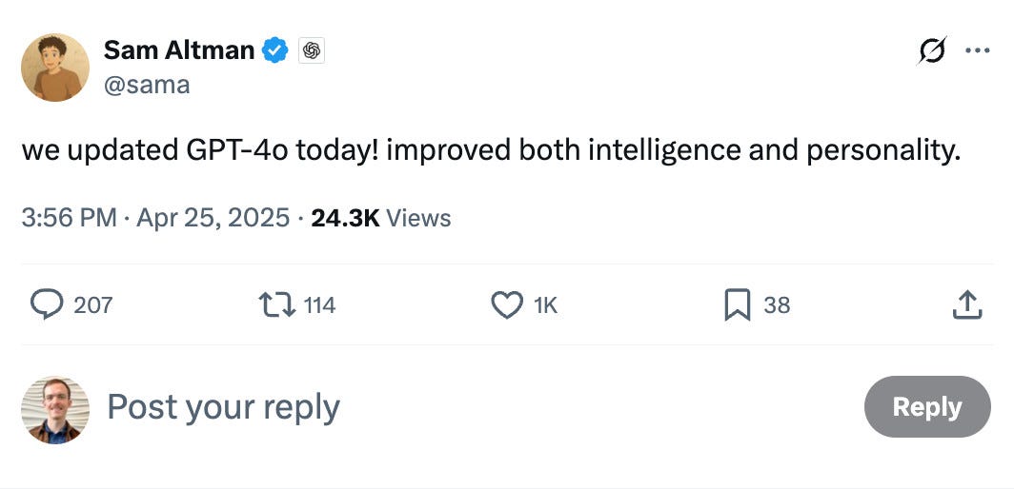The width and height of the screenshot is (1014, 489).
Task: Click your own avatar beside the reply box
Action: coord(55,410)
